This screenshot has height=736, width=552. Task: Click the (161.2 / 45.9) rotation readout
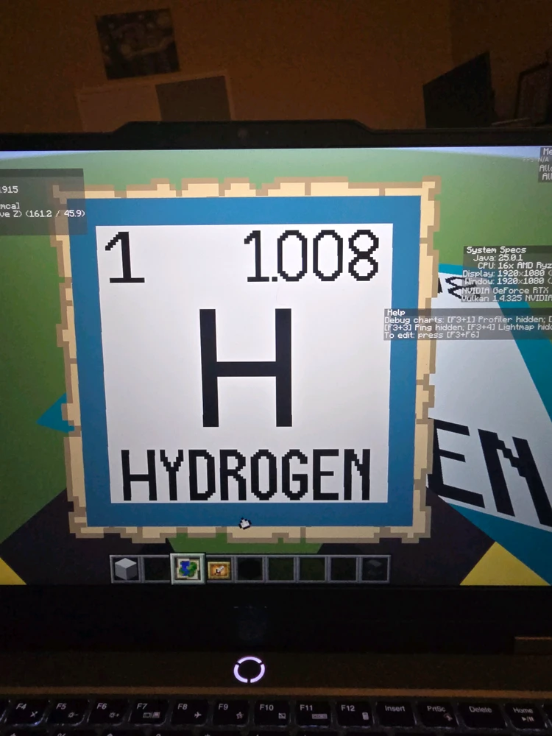coord(55,213)
